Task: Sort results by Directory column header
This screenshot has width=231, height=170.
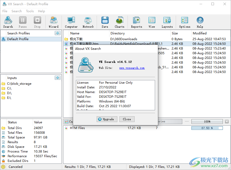Action: click(140, 33)
